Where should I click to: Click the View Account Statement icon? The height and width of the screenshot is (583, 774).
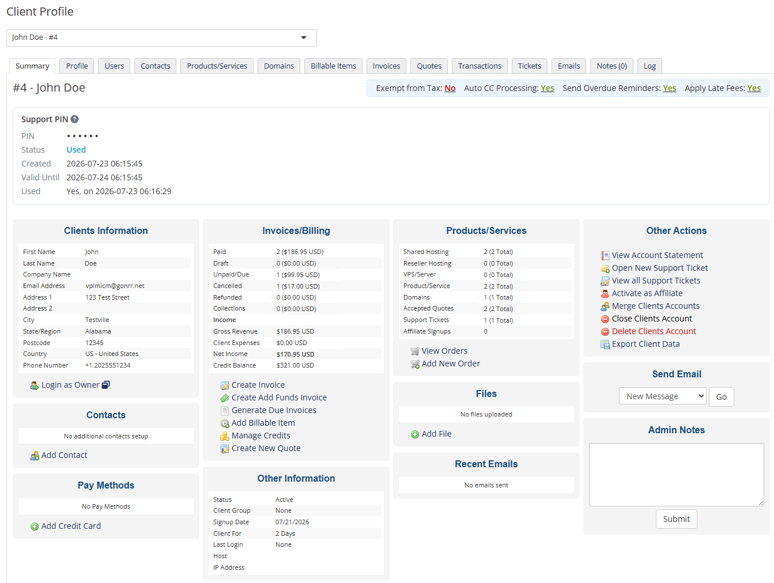pos(605,256)
